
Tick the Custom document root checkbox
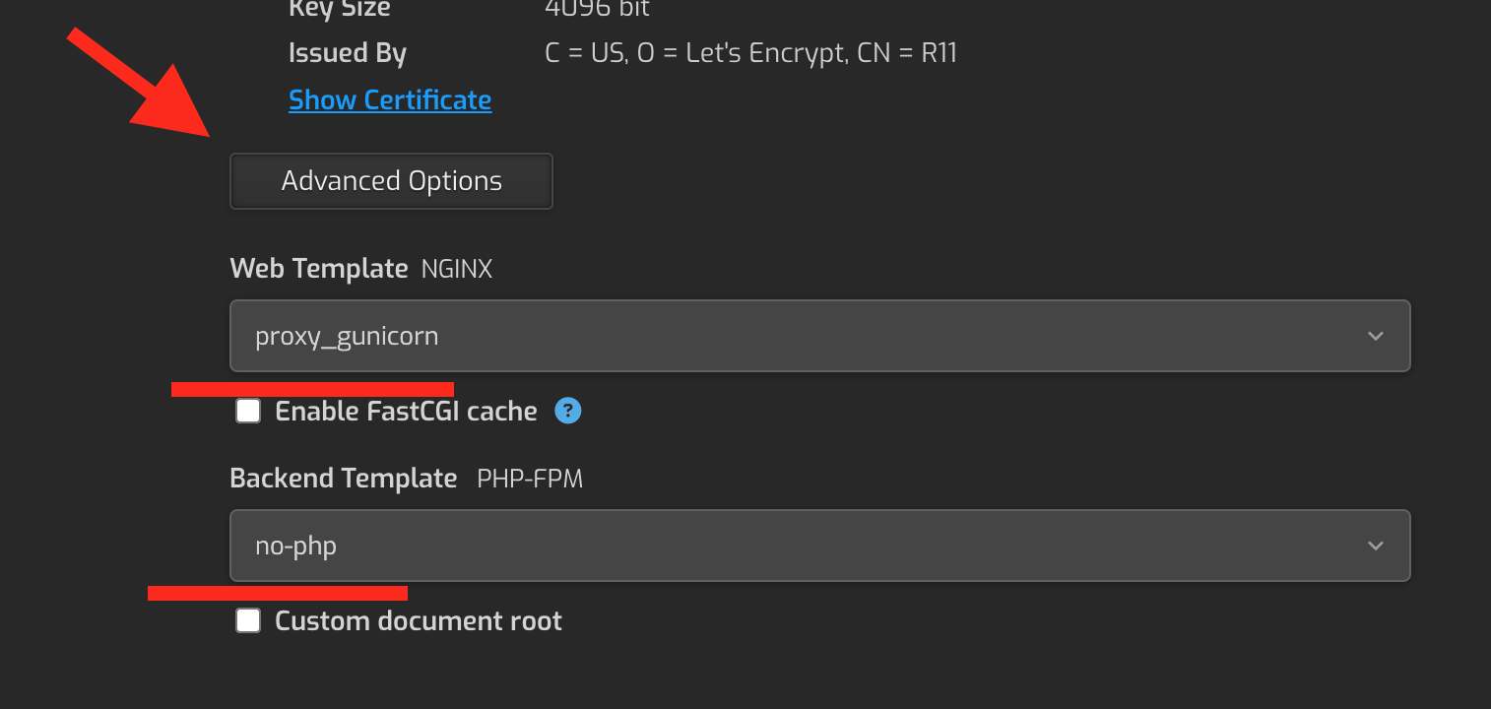click(x=248, y=620)
